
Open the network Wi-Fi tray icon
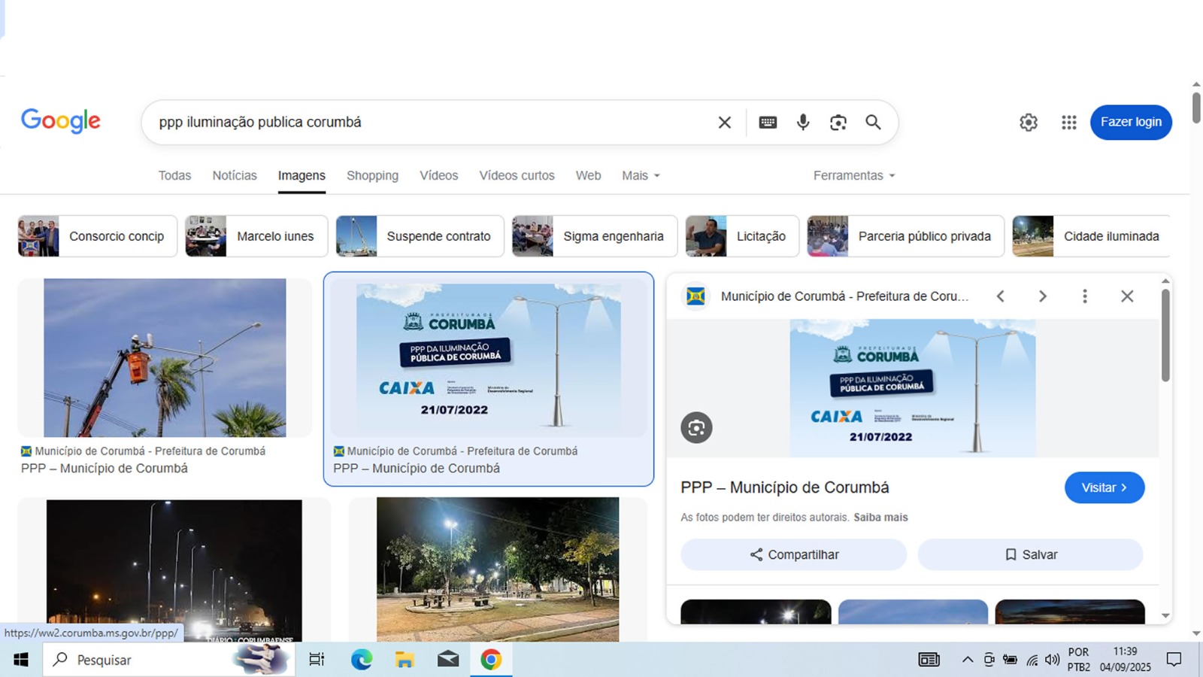coord(1032,660)
